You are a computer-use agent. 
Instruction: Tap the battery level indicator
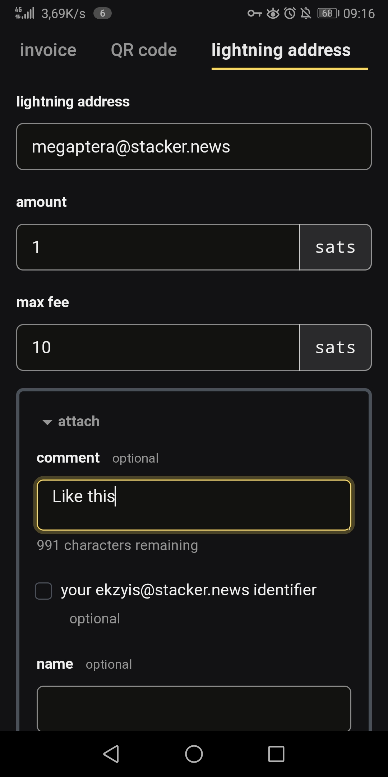pos(328,14)
